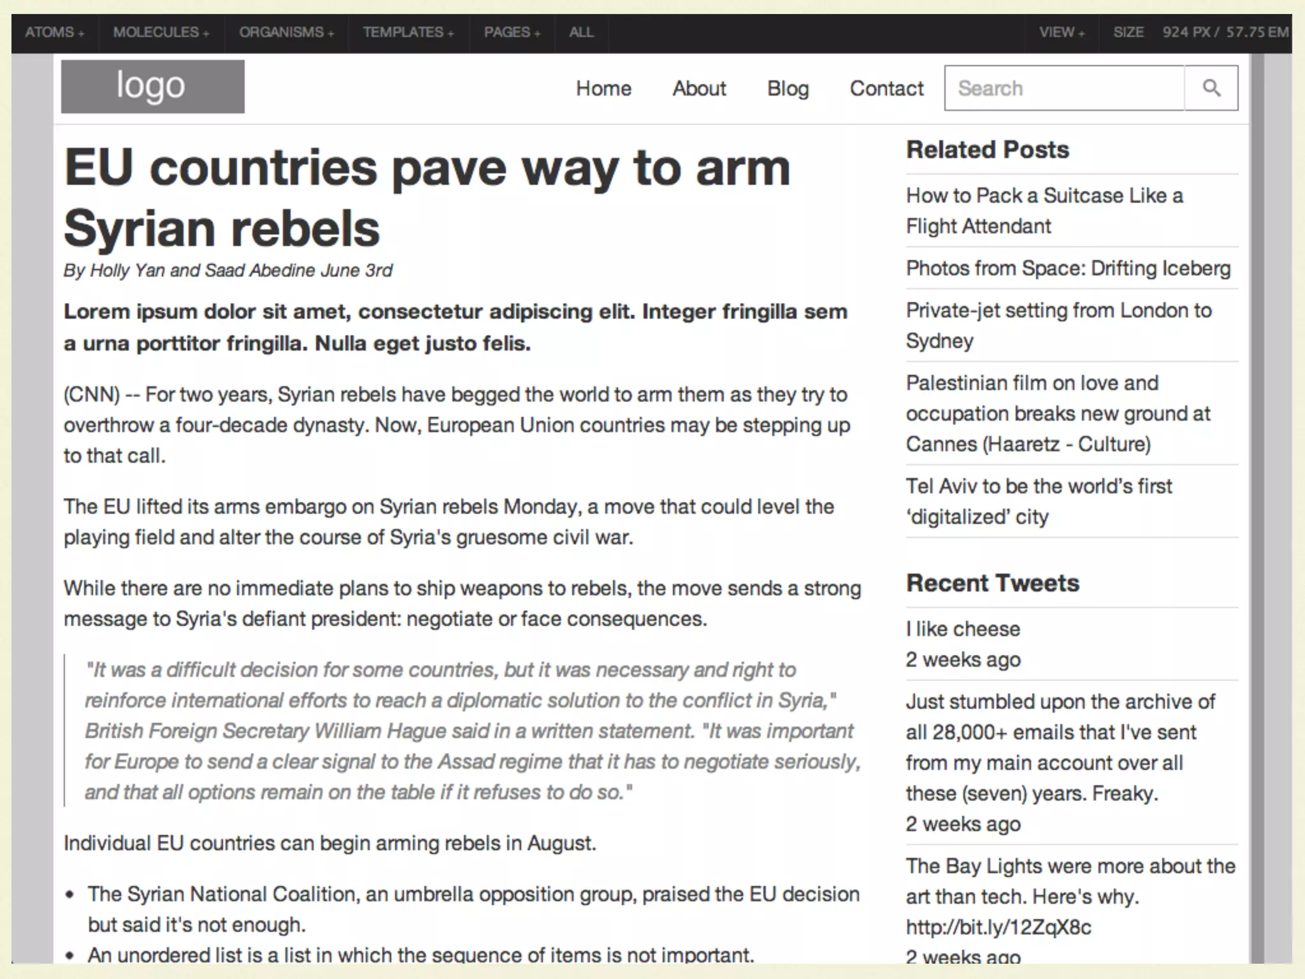1305x979 pixels.
Task: Open the ORGANISMS dropdown
Action: 286,33
